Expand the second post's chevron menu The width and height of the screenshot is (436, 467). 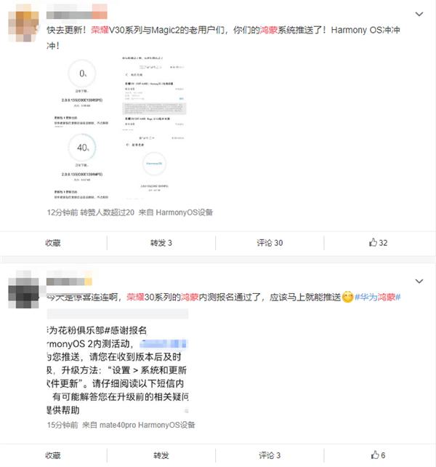click(x=419, y=282)
